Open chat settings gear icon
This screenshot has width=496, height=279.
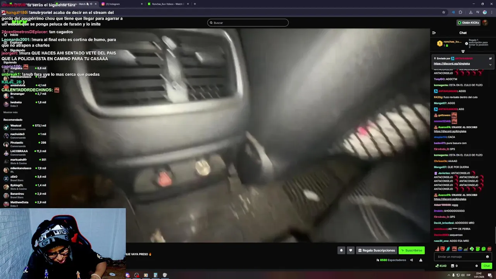[x=477, y=266]
